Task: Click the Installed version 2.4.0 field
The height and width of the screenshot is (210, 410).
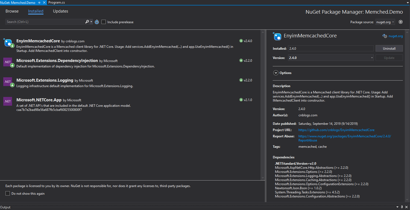Action: (331, 48)
